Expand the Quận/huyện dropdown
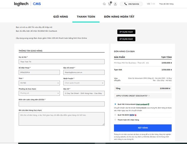 pyautogui.click(x=84, y=83)
